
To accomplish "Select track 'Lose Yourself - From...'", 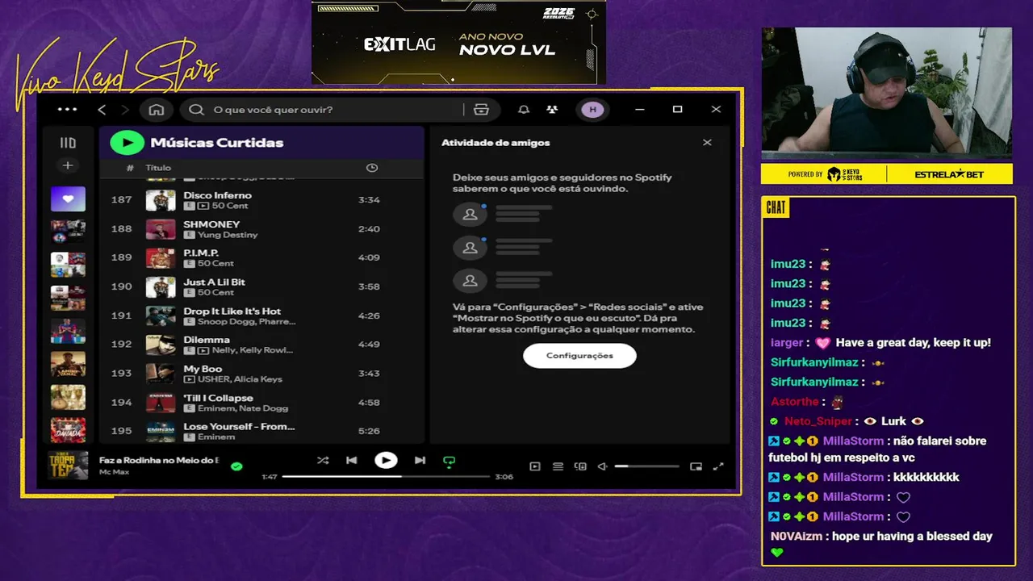I will coord(261,431).
